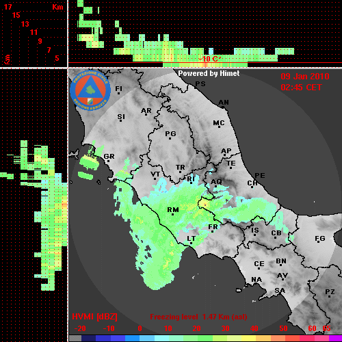The width and height of the screenshot is (342, 342).
Task: Select the FI city marker
Action: pos(119,93)
